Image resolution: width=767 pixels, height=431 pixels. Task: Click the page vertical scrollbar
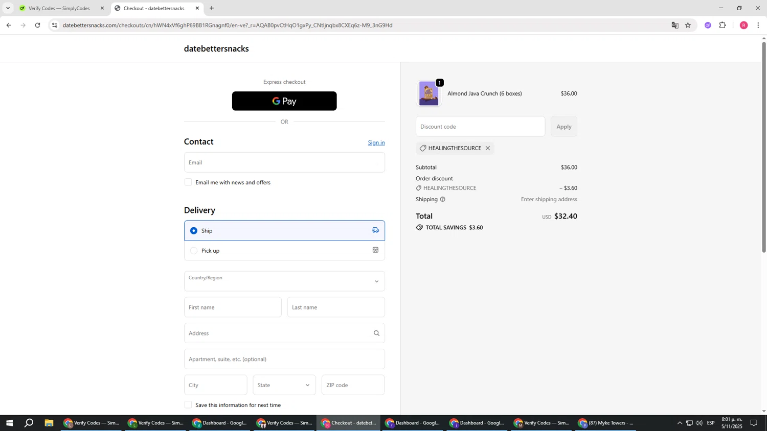[764, 147]
